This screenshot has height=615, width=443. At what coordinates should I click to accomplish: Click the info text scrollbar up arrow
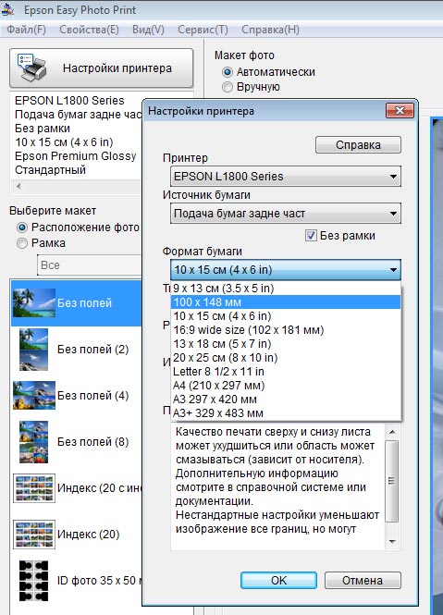(x=391, y=432)
